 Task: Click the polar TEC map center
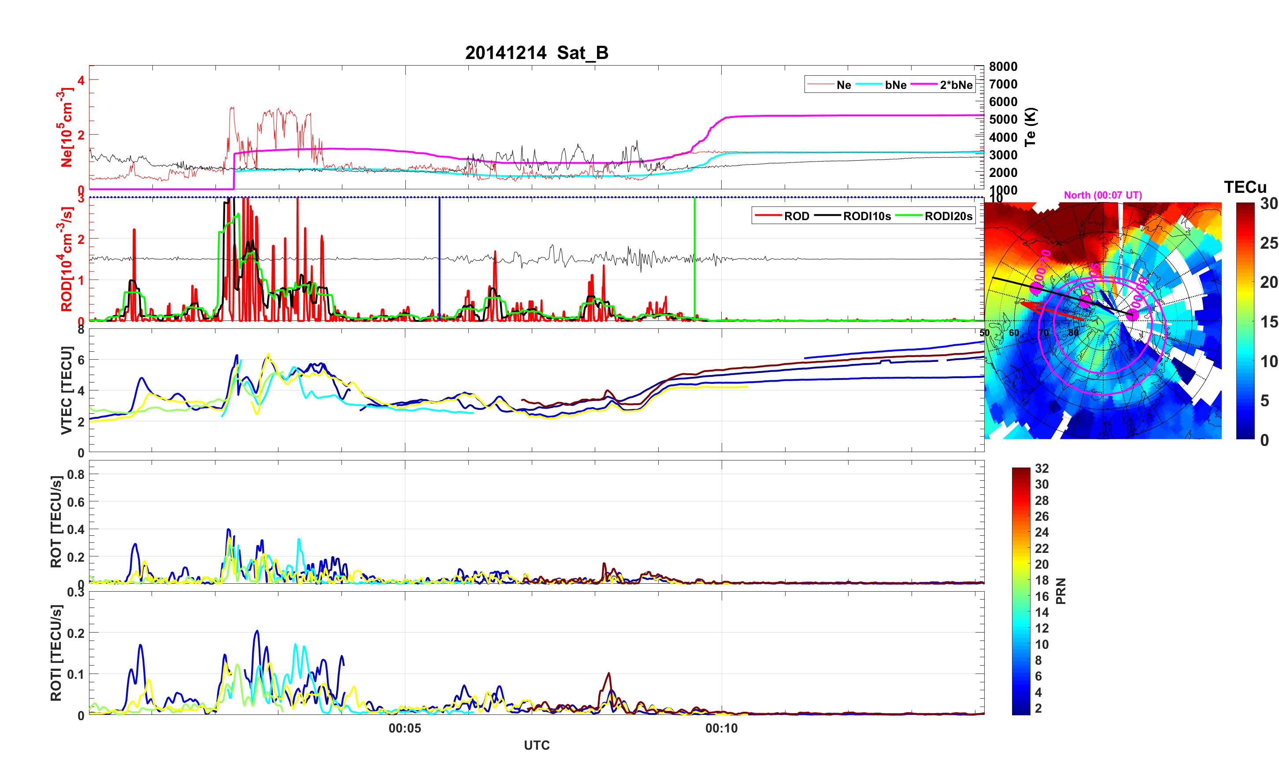[1103, 320]
